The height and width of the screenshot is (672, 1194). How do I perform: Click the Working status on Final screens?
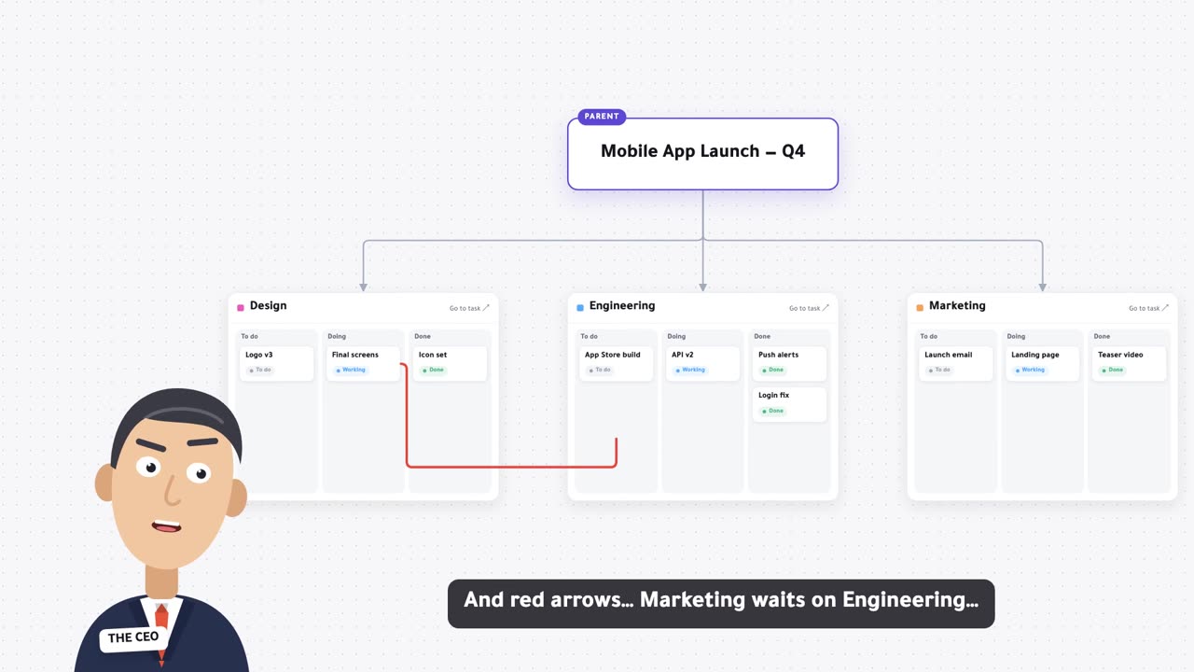[352, 371]
